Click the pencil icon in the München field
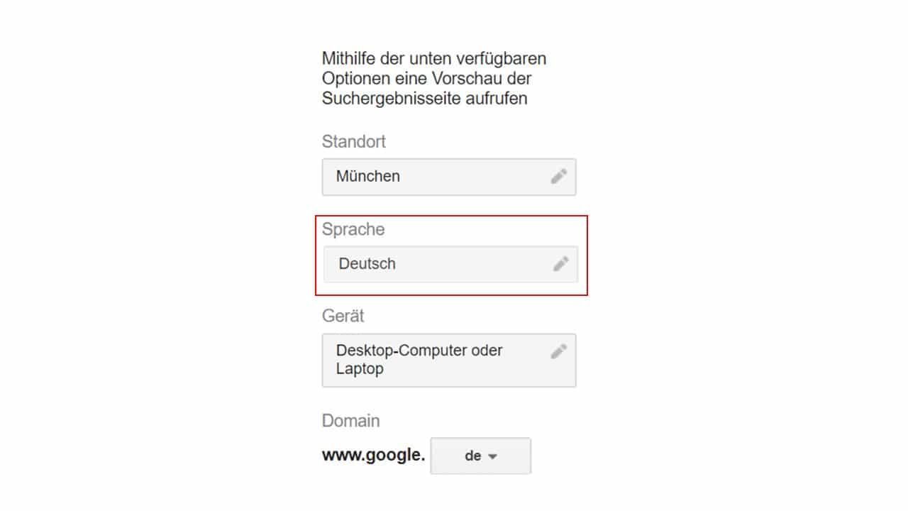Image resolution: width=908 pixels, height=511 pixels. point(559,176)
